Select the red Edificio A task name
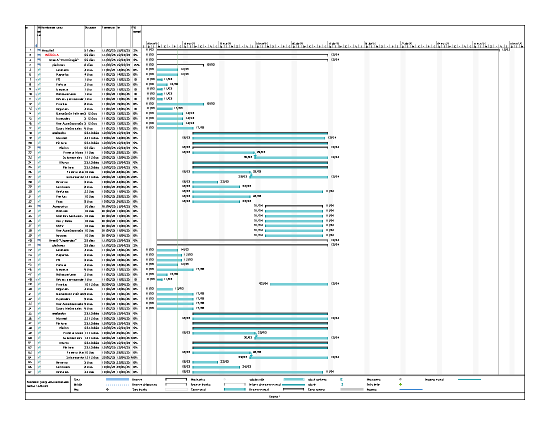Viewport: 550px width, 425px height. (52, 55)
